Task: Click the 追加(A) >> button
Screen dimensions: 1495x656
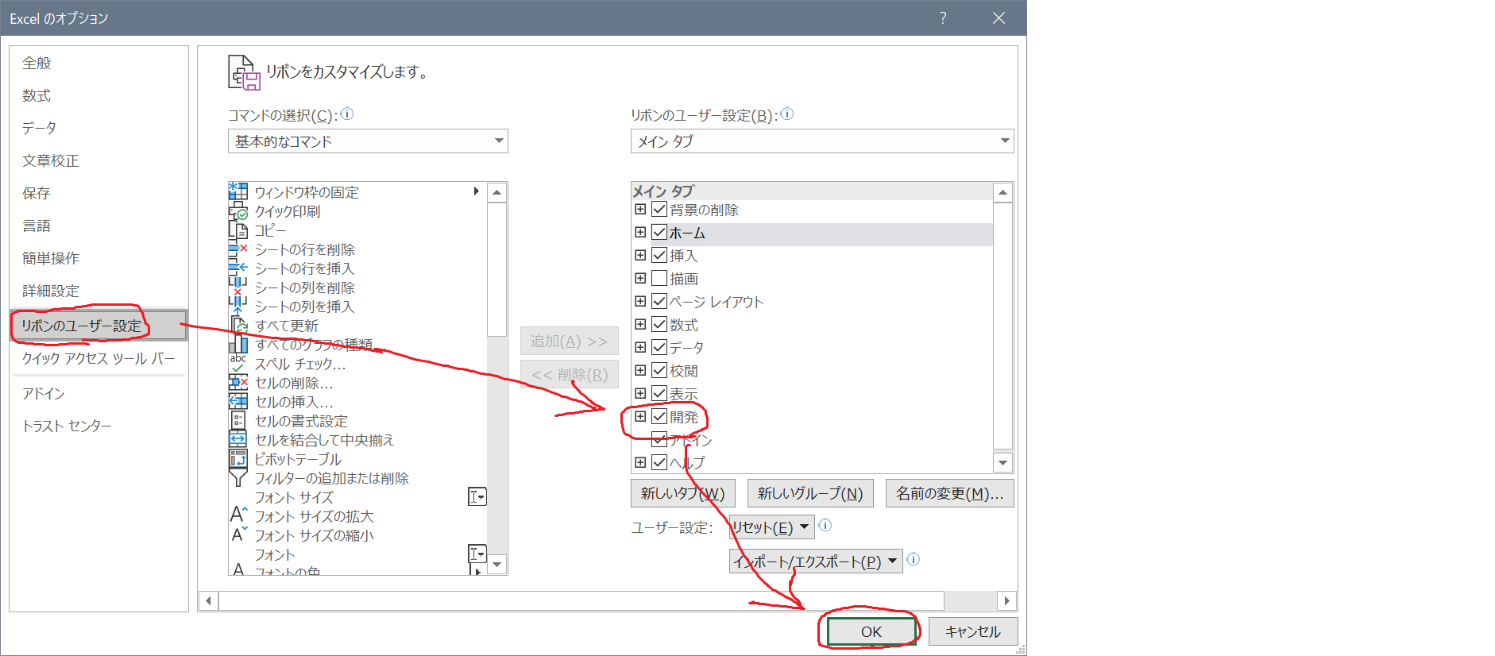Action: (x=569, y=342)
